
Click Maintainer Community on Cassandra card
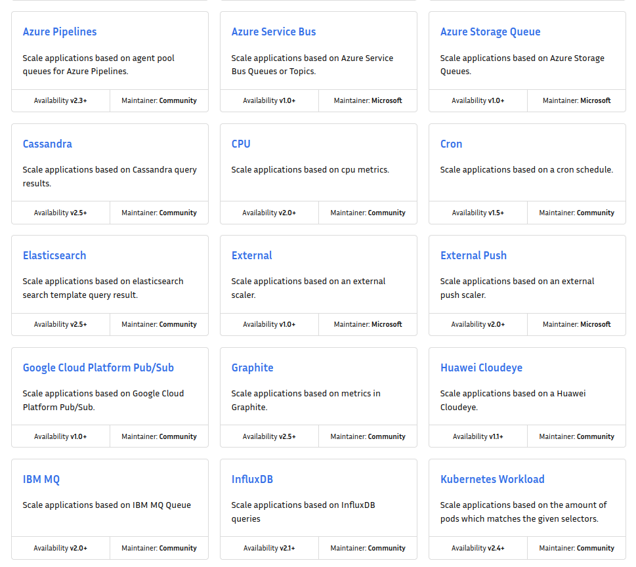[x=159, y=213]
